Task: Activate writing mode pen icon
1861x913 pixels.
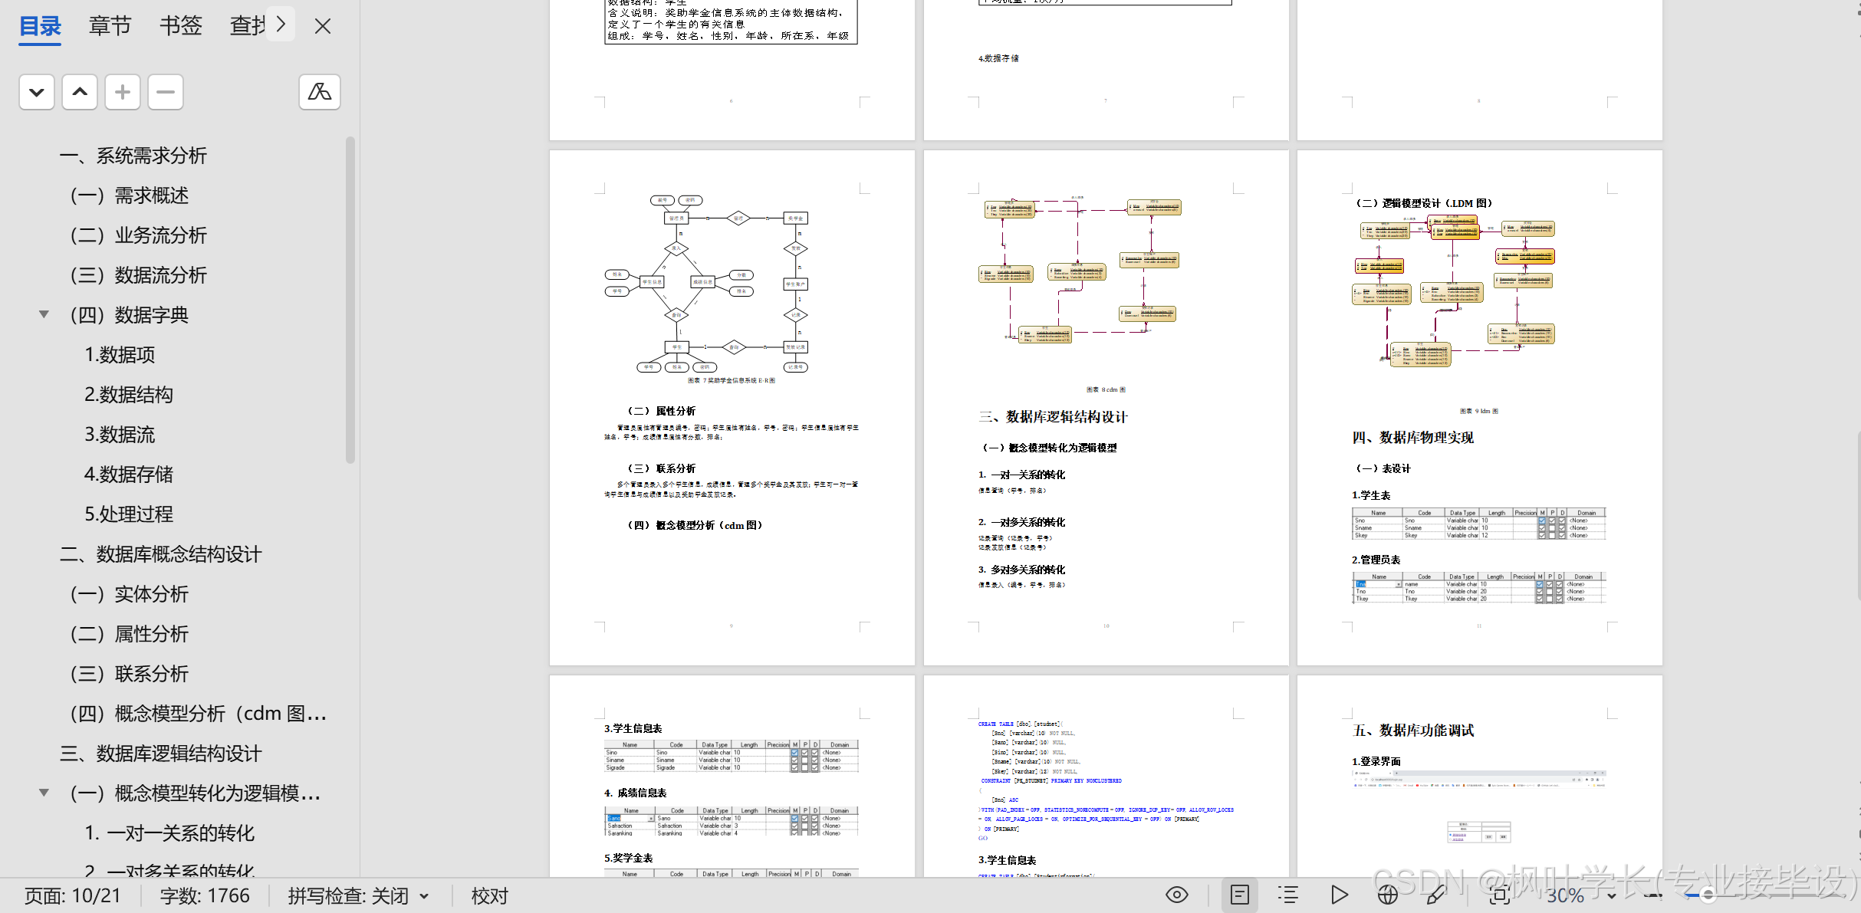Action: (x=1435, y=895)
